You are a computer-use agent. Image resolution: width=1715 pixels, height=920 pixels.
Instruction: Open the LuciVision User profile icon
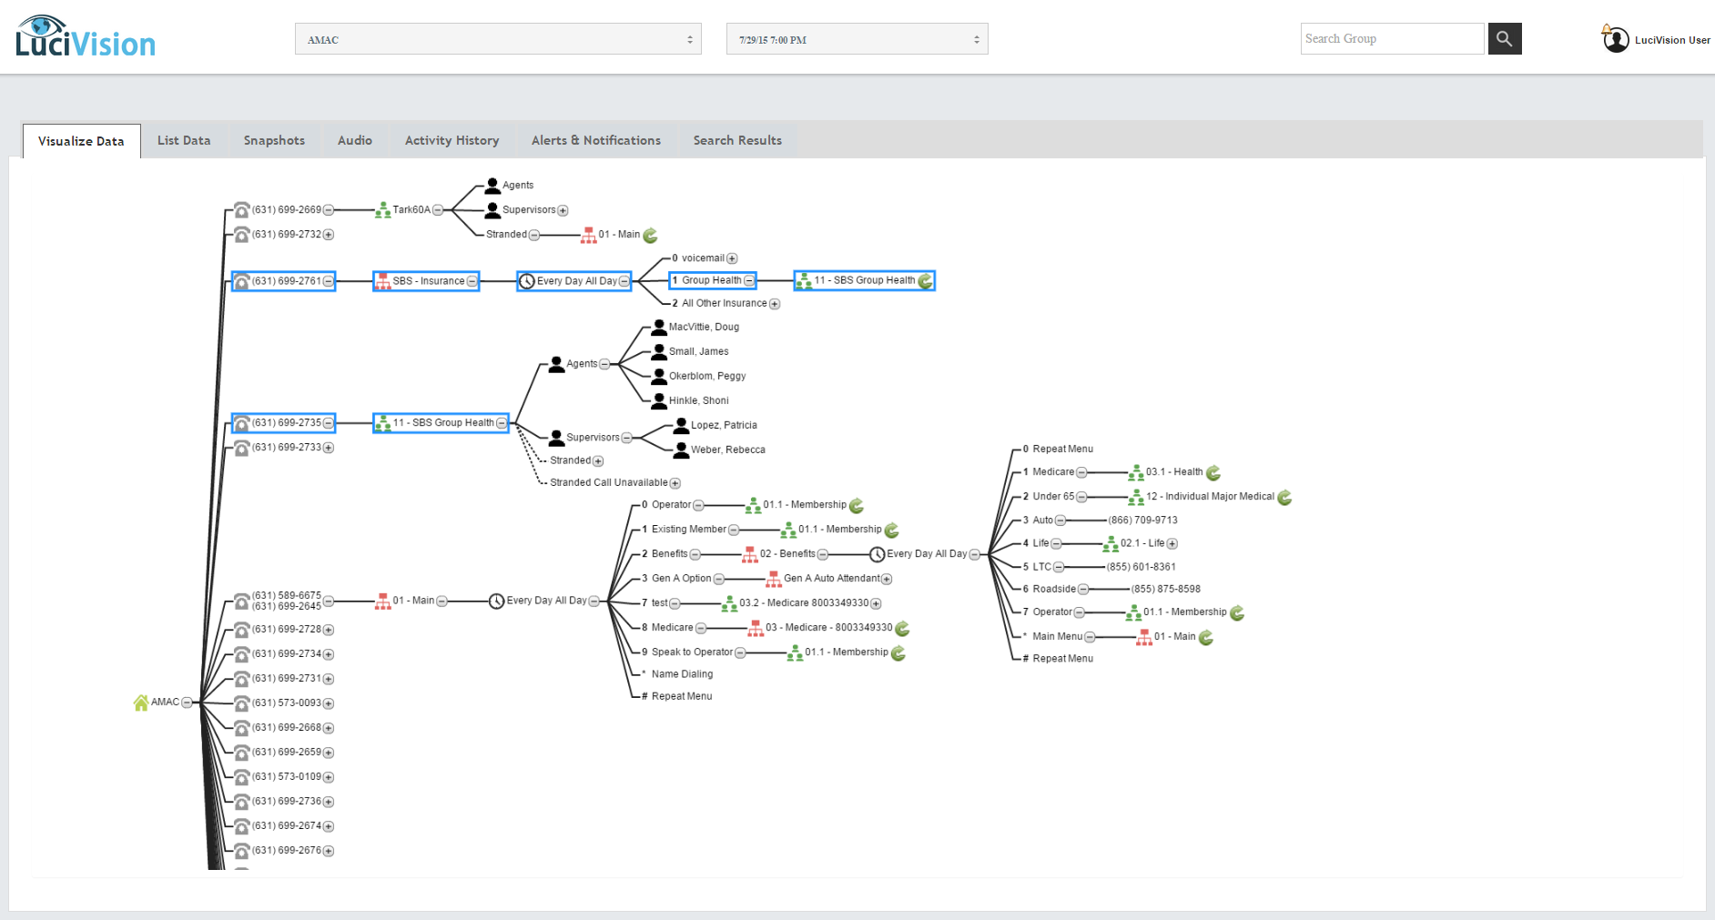tap(1616, 39)
